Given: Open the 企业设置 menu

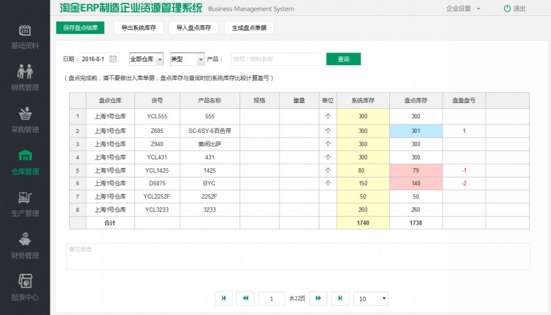Looking at the screenshot, I should pos(463,9).
